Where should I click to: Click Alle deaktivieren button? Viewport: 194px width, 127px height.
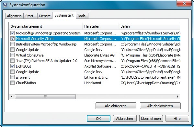[x=160, y=106]
